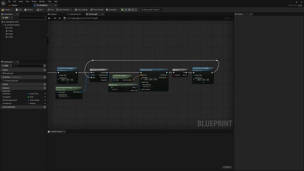Focus the My Blueprint search field
The image size is (304, 171).
coord(27,66)
